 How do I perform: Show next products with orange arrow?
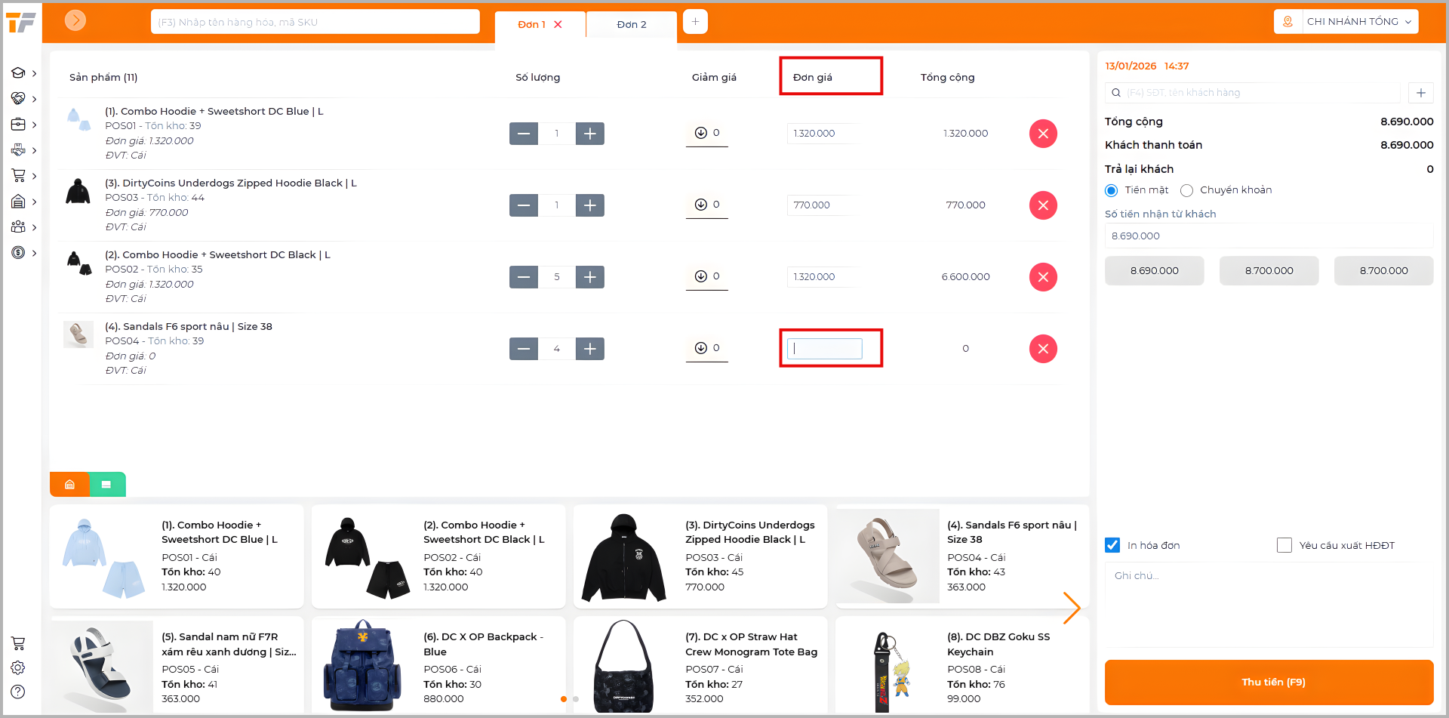pyautogui.click(x=1071, y=608)
